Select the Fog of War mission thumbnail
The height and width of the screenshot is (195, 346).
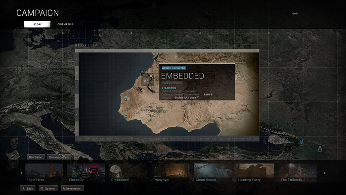click(x=43, y=173)
